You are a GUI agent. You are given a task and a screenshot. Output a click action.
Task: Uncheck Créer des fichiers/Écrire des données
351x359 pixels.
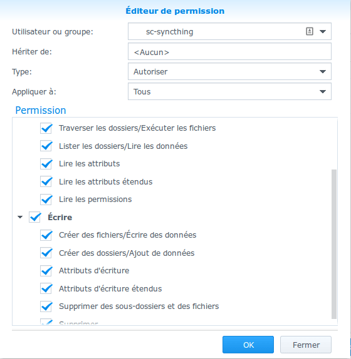[46, 235]
